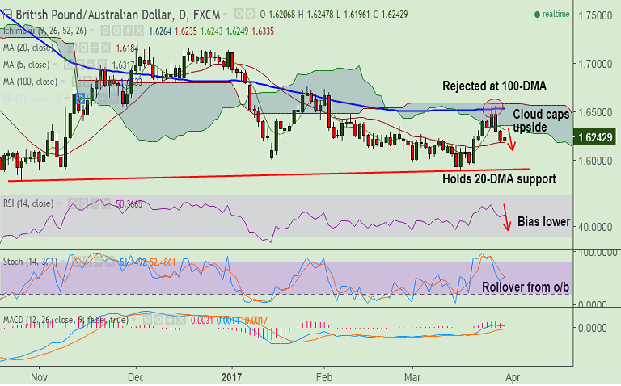Viewport: 621px width, 386px height.
Task: Open Ichimoku indicator settings gear
Action: click(x=116, y=31)
